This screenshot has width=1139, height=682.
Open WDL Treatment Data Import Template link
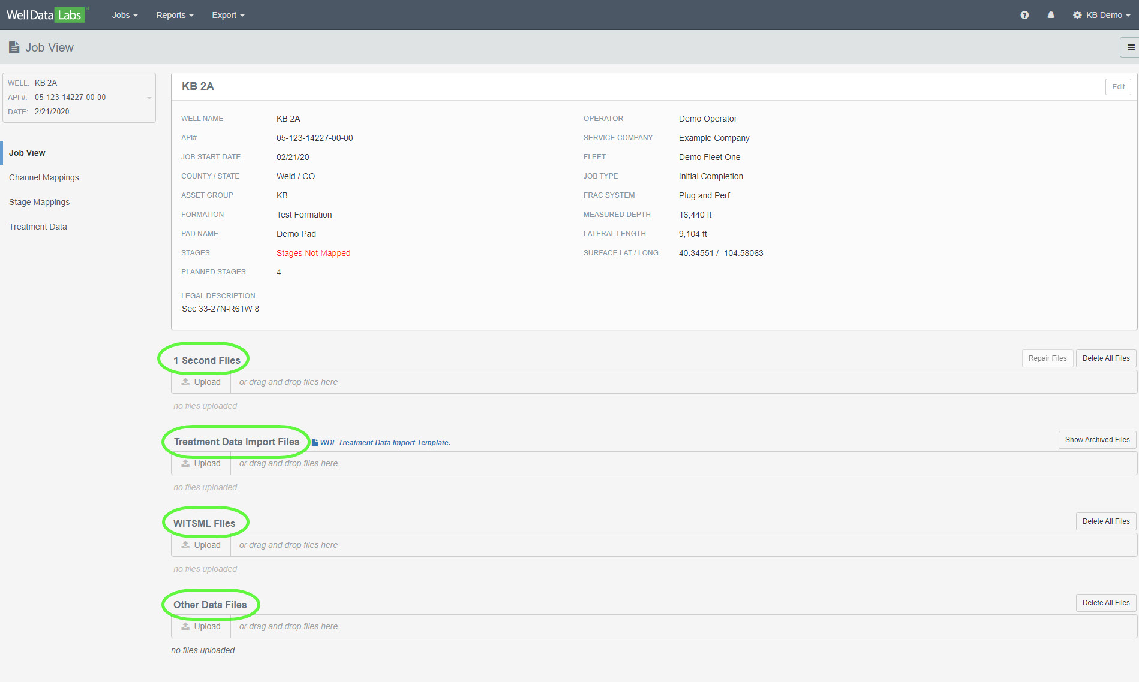[x=385, y=443]
